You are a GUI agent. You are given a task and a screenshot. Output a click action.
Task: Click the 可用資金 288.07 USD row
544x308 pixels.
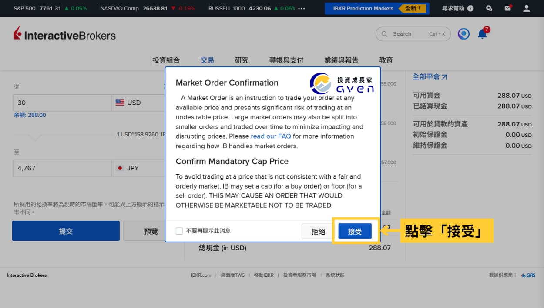point(472,95)
